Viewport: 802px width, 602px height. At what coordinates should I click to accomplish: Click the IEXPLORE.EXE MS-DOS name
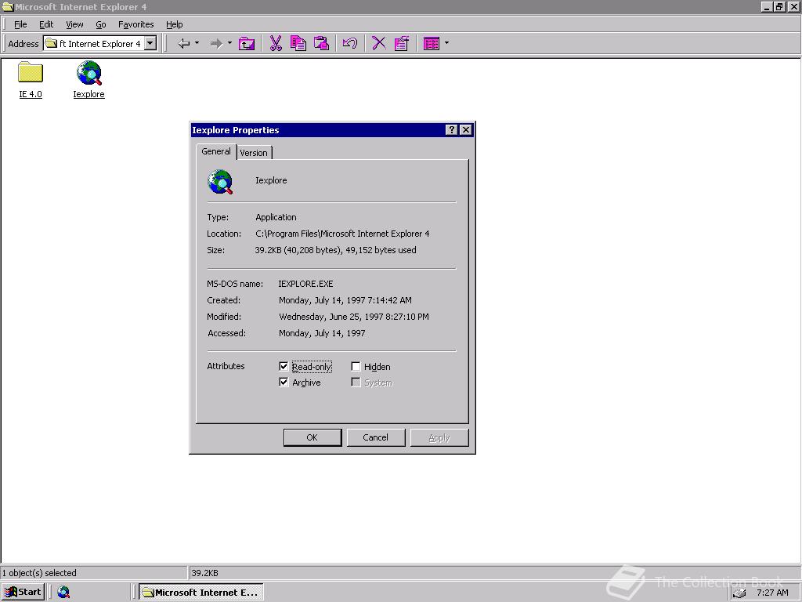[305, 284]
